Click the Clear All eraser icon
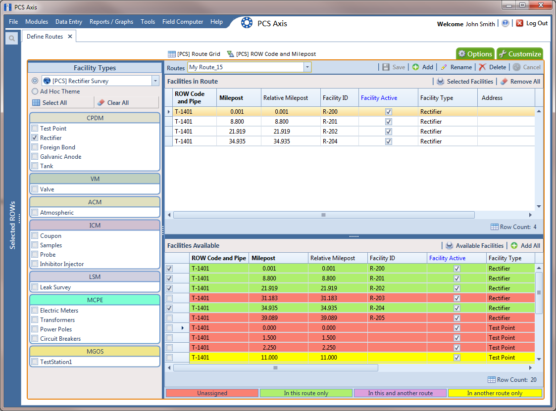Screen dimensions: 556x411 pos(101,102)
